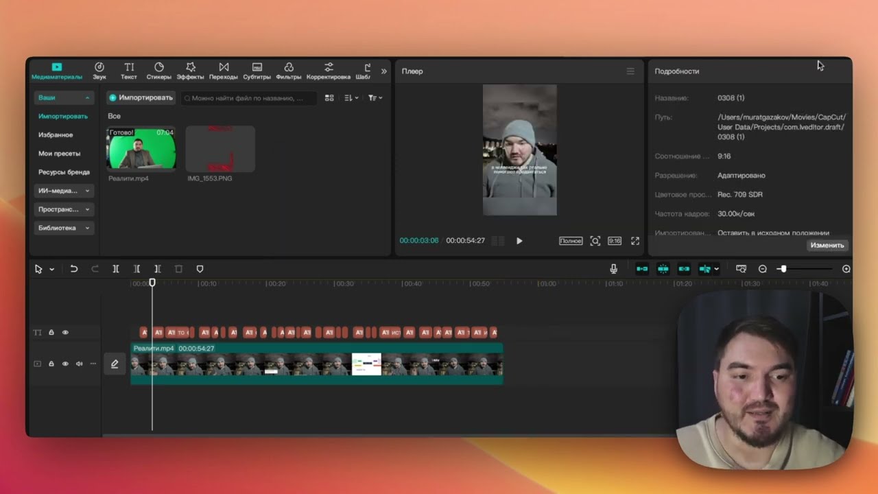Click the microphone voiceover record icon
Viewport: 878px width, 494px height.
point(614,269)
